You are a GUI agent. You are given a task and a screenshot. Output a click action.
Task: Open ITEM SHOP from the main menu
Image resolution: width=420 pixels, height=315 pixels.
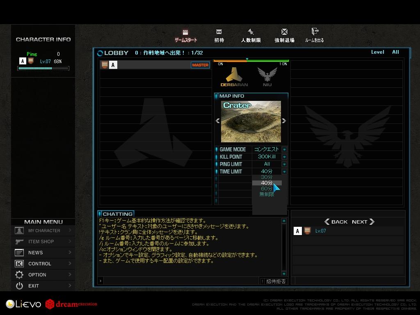pyautogui.click(x=41, y=242)
